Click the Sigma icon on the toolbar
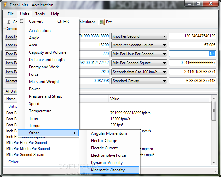This screenshot has height=177, width=221. point(9,22)
